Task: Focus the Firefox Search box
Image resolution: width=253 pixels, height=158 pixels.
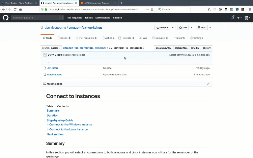Action: (x=173, y=9)
